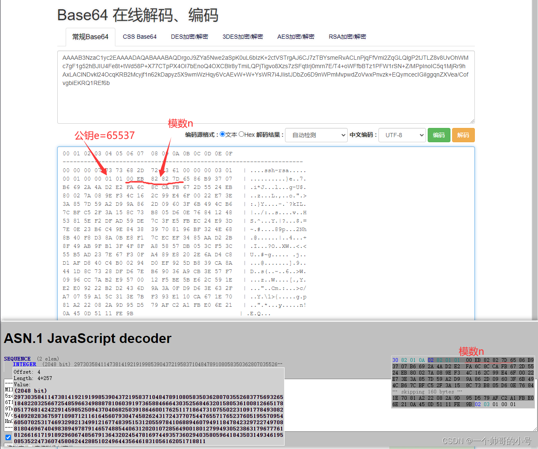Switch to the CSS Base64 tab
Screen dimensions: 538x449
click(139, 37)
